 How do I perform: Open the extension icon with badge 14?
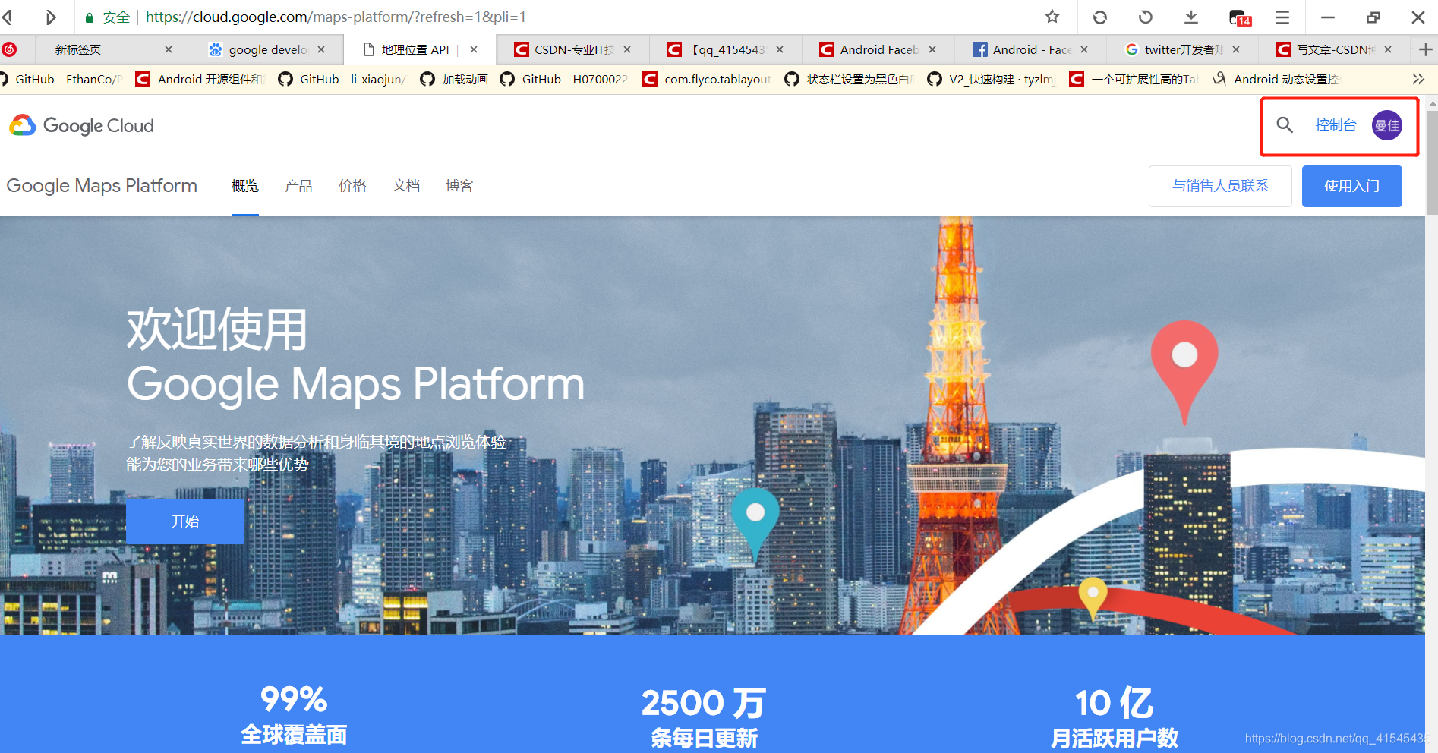[x=1239, y=17]
